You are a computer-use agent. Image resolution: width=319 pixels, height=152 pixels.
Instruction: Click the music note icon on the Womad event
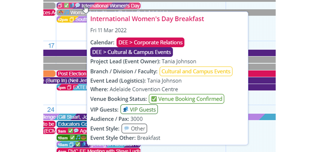point(67,13)
